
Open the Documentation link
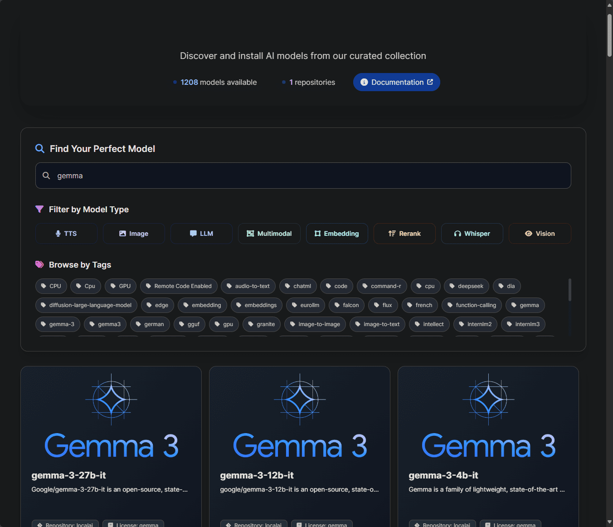(397, 82)
